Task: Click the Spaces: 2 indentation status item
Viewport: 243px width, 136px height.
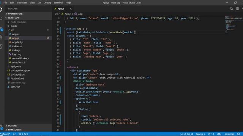Action: point(200,134)
